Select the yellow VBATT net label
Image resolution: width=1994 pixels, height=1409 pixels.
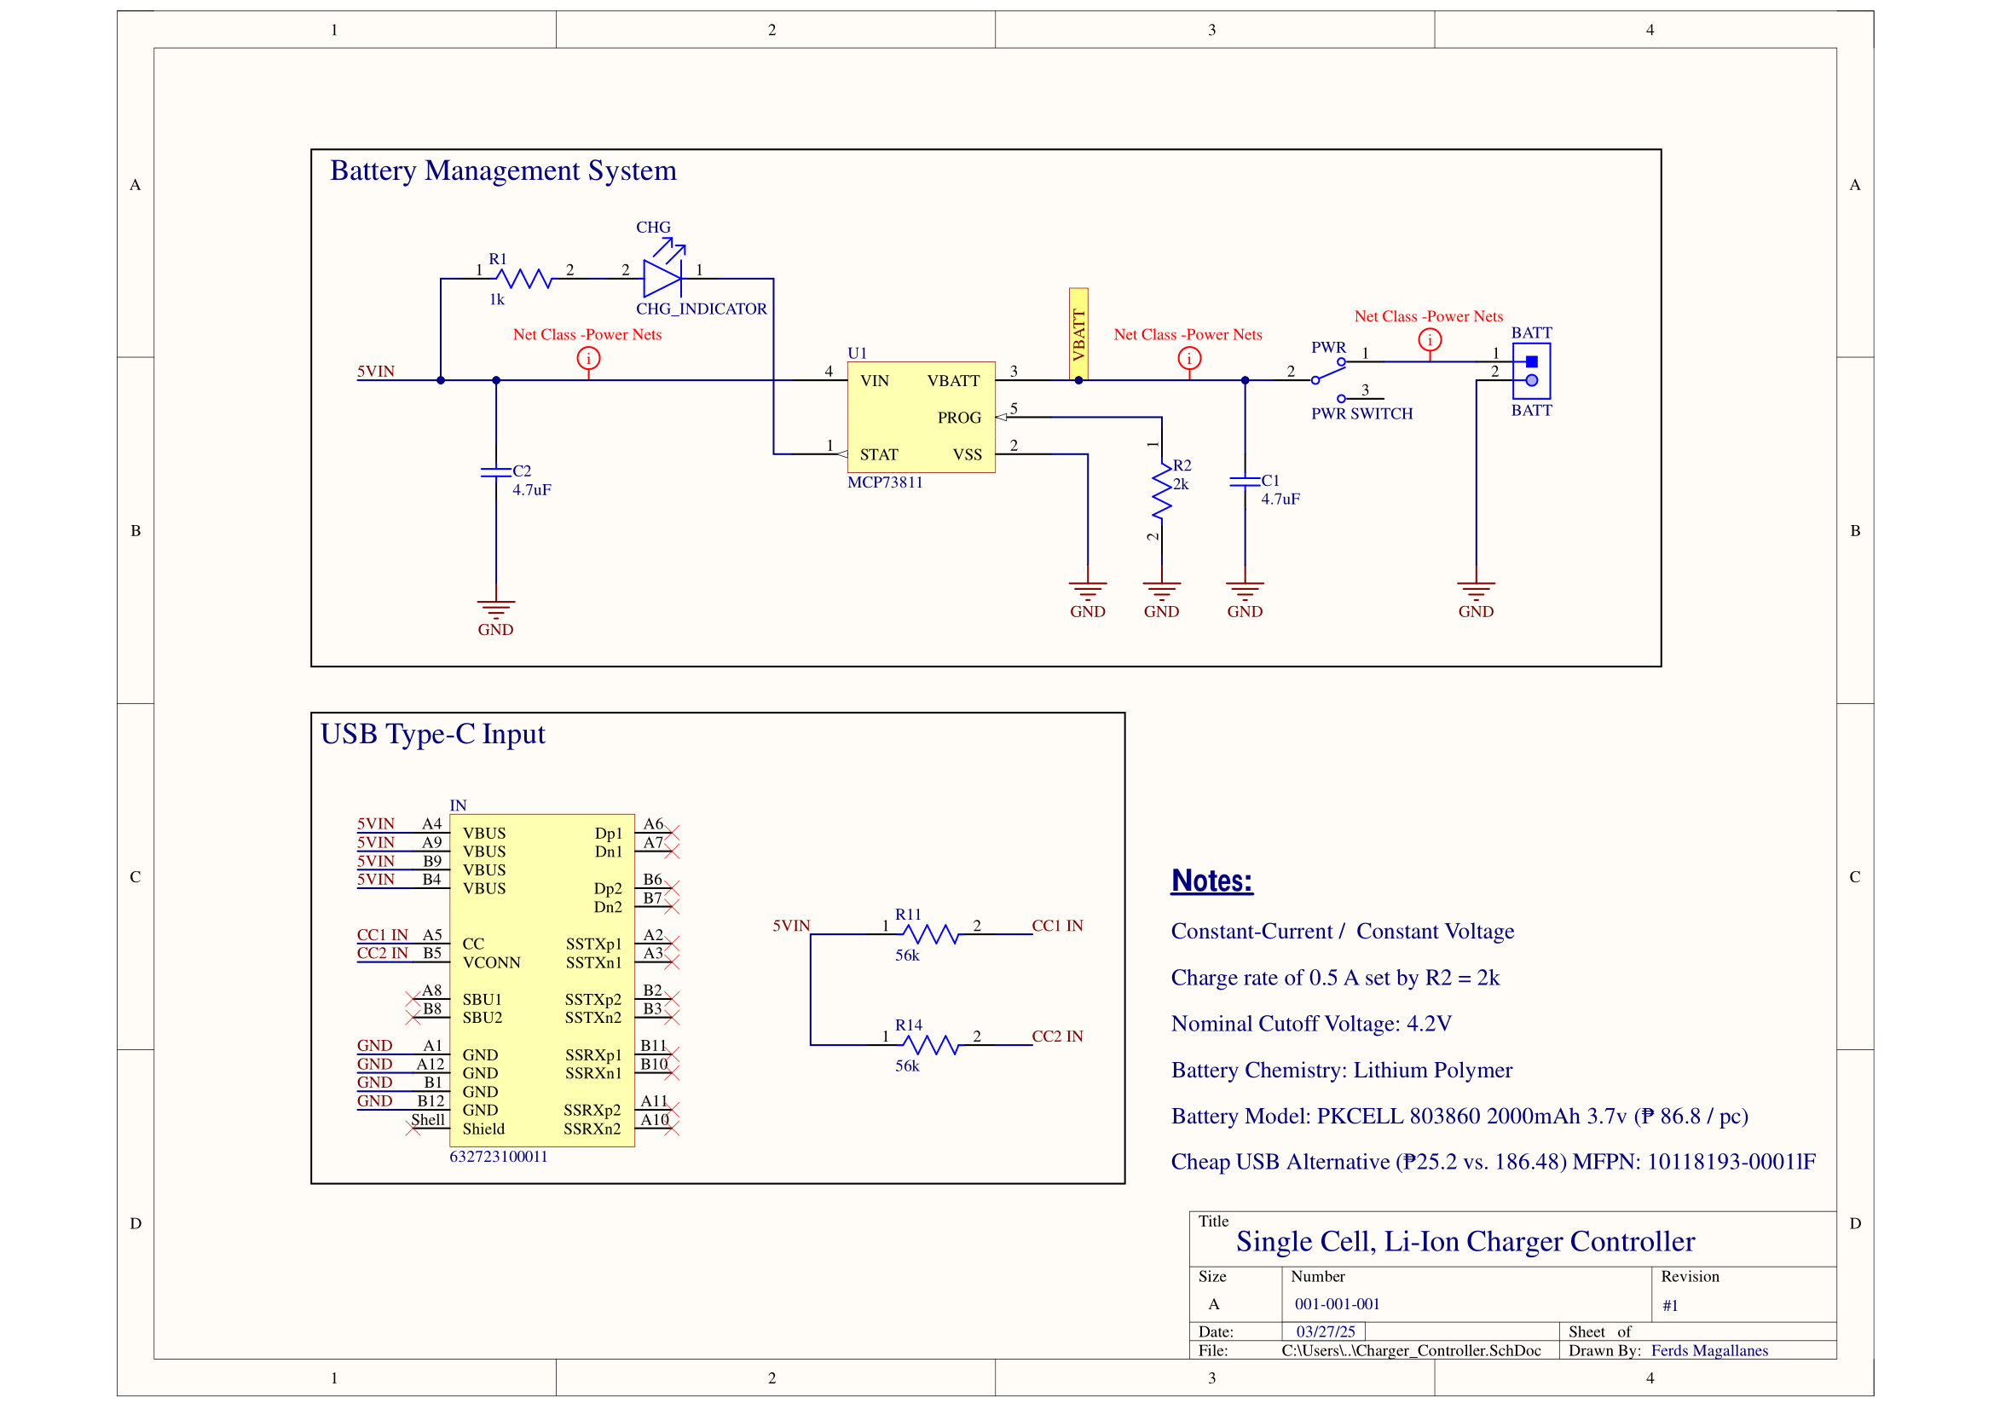(1078, 333)
